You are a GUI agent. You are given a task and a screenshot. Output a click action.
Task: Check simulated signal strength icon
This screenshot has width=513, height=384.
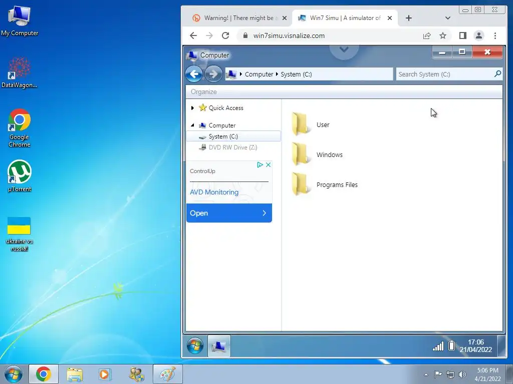click(438, 346)
